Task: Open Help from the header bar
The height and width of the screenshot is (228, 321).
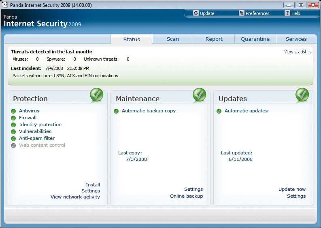Action: point(295,13)
